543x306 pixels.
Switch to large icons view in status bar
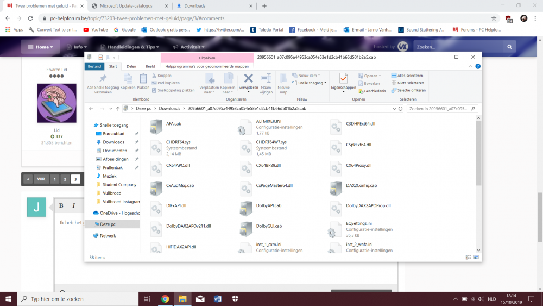(476, 257)
